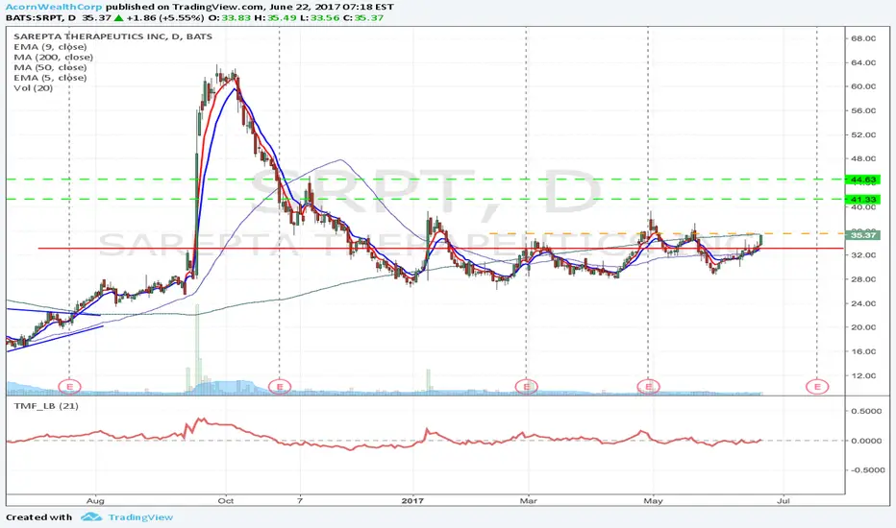Click the earnings E marker near Mar
Screen dimensions: 896x528
pos(526,387)
